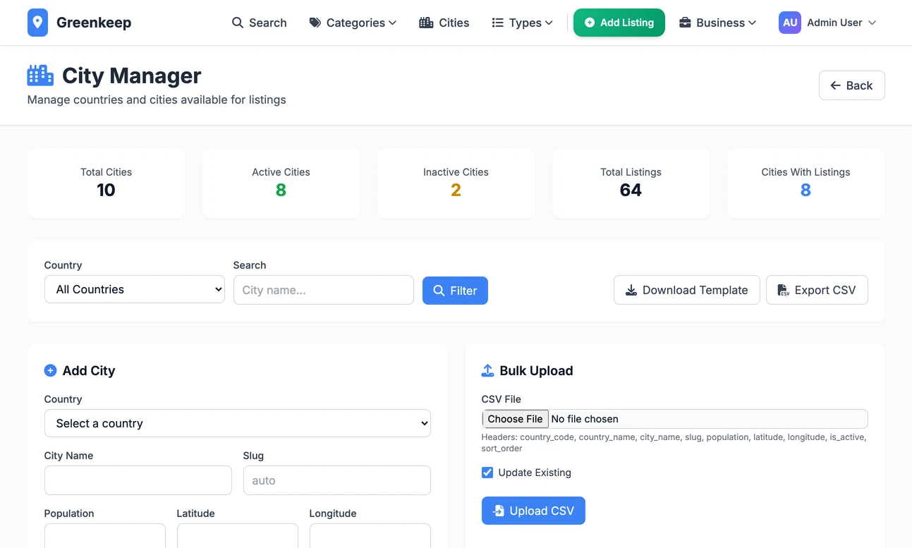
Task: Click the Choose File button
Action: click(516, 419)
